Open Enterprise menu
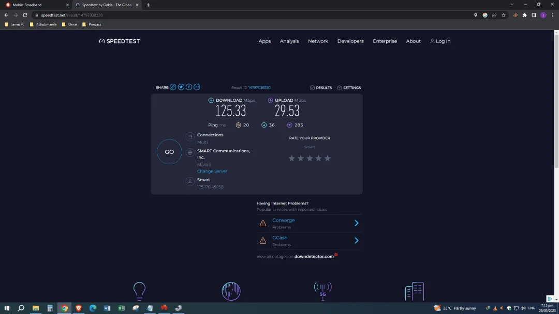Viewport: 559px width, 314px height. (x=385, y=41)
